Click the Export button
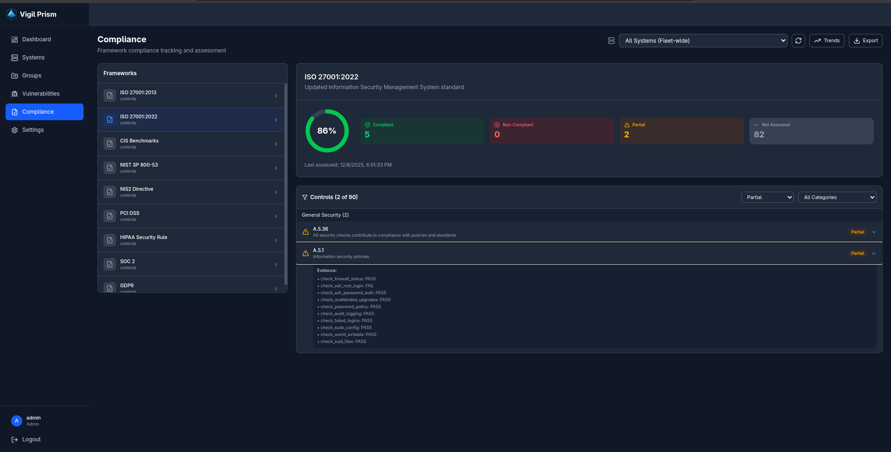This screenshot has height=452, width=891. (865, 41)
